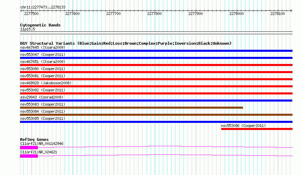This screenshot has width=302, height=175.
Task: Select the blue bar for nsv467645
Action: (x=156, y=51)
